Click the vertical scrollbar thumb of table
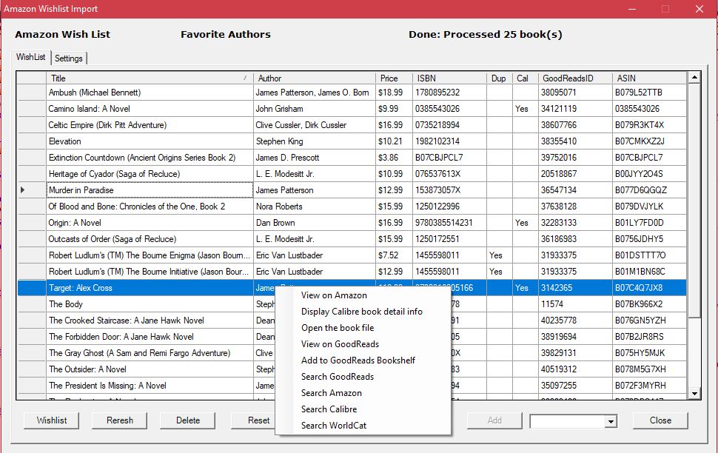This screenshot has height=453, width=718. [694, 201]
